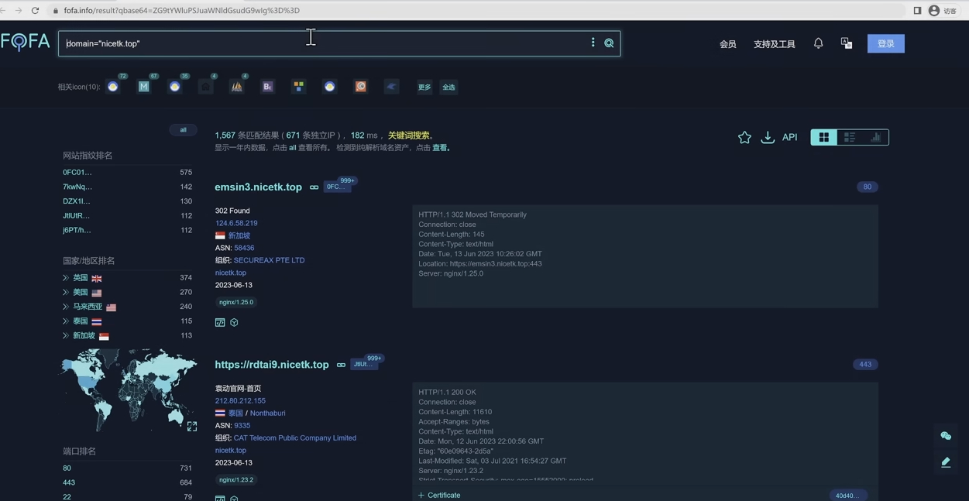
Task: Open the notifications bell
Action: pos(818,43)
